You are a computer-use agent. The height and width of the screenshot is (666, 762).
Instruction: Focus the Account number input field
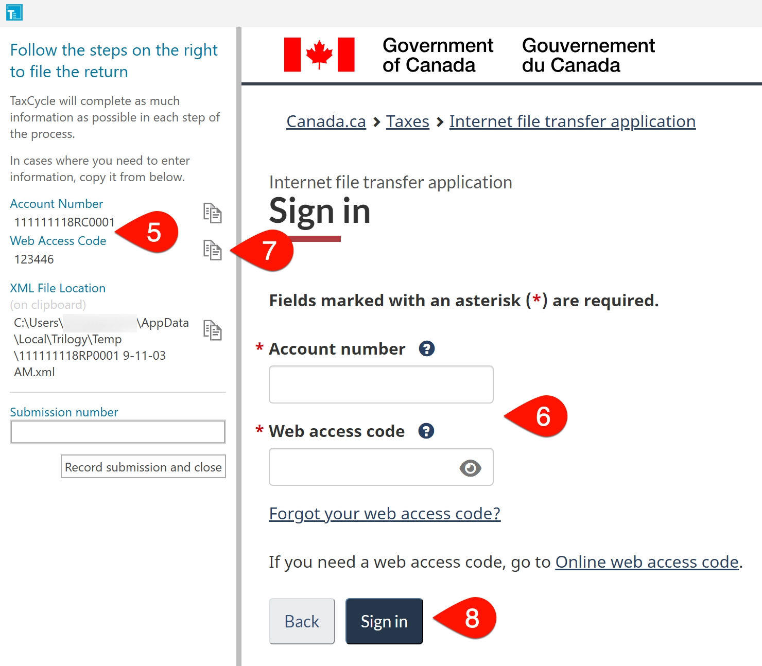(381, 384)
